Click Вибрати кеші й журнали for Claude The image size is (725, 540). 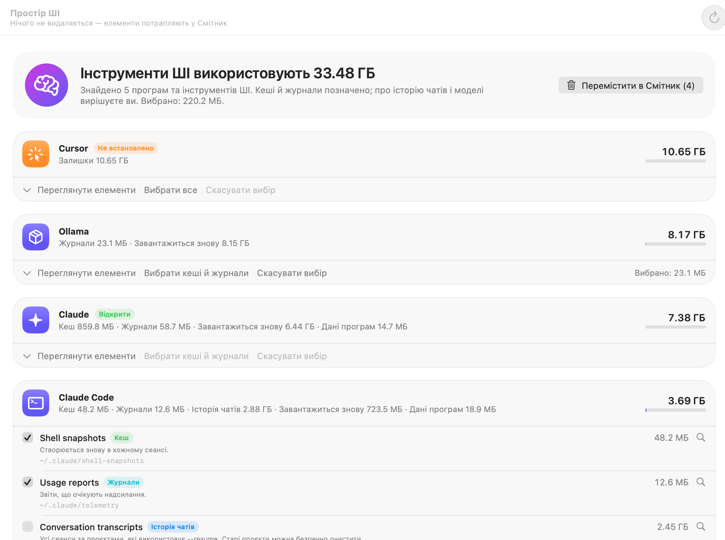coord(196,356)
